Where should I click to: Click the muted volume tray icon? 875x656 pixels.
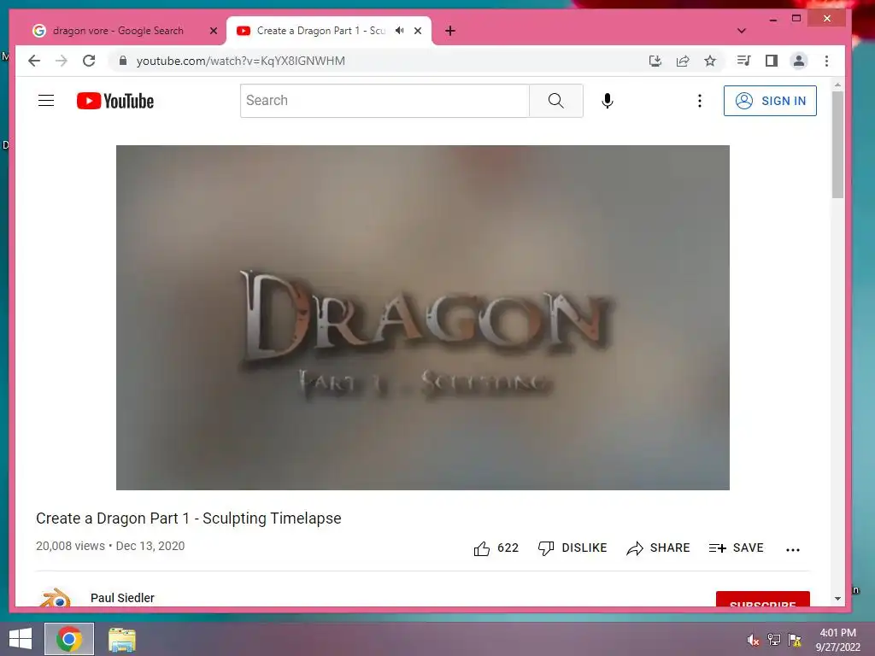point(753,640)
